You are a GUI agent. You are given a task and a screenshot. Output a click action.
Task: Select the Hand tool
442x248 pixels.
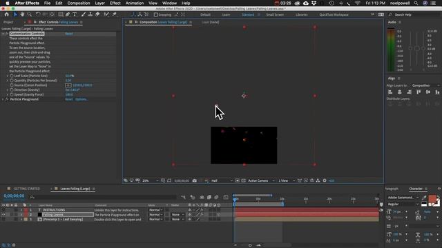[x=22, y=14]
